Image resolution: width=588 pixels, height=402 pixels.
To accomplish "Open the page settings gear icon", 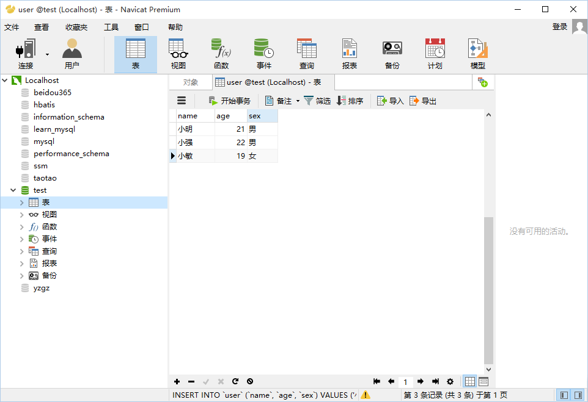I will (x=450, y=381).
